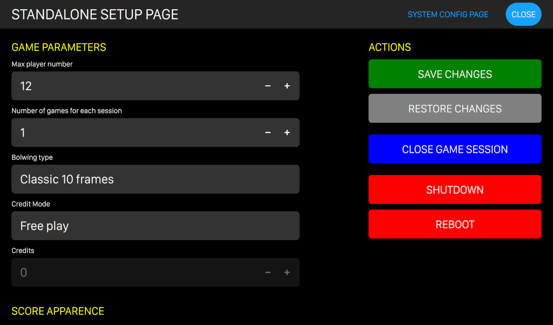Viewport: 553px width, 325px height.
Task: Click the minus icon in Credits field
Action: pyautogui.click(x=268, y=273)
